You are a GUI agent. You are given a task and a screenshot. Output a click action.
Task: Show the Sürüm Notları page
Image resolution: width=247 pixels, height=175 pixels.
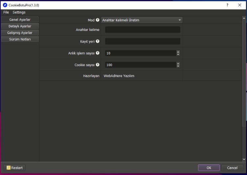[20, 39]
